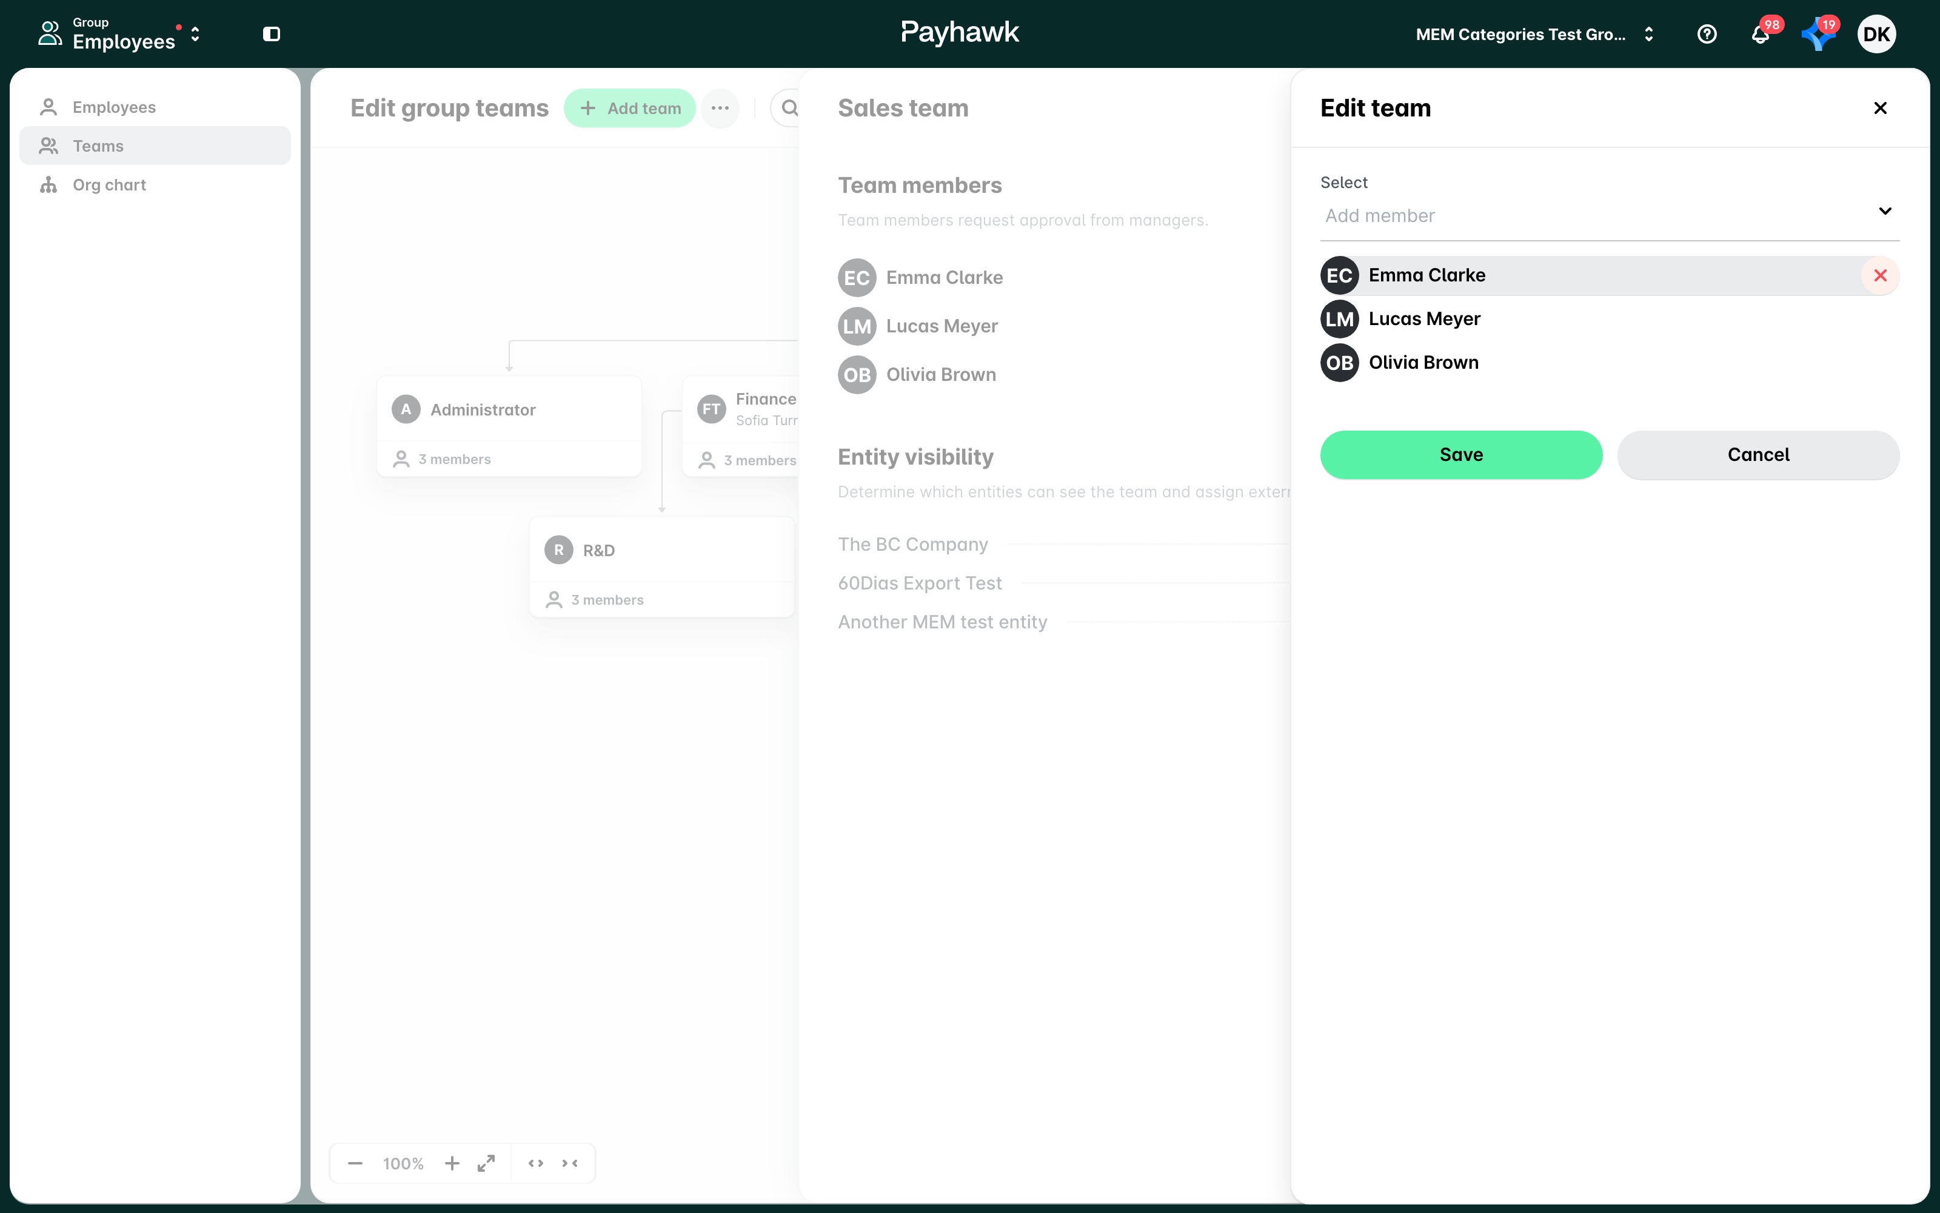Image resolution: width=1940 pixels, height=1213 pixels.
Task: Open the Finance team card
Action: pyautogui.click(x=740, y=425)
